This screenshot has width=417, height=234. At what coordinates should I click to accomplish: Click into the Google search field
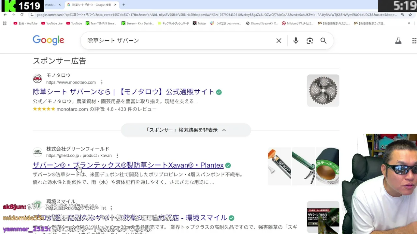[x=179, y=41]
